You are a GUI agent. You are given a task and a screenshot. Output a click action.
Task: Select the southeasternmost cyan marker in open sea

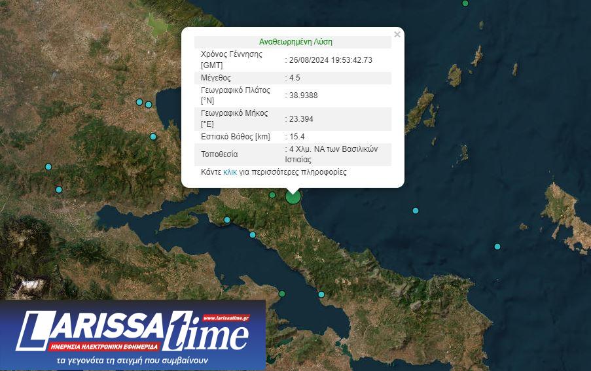click(x=497, y=247)
